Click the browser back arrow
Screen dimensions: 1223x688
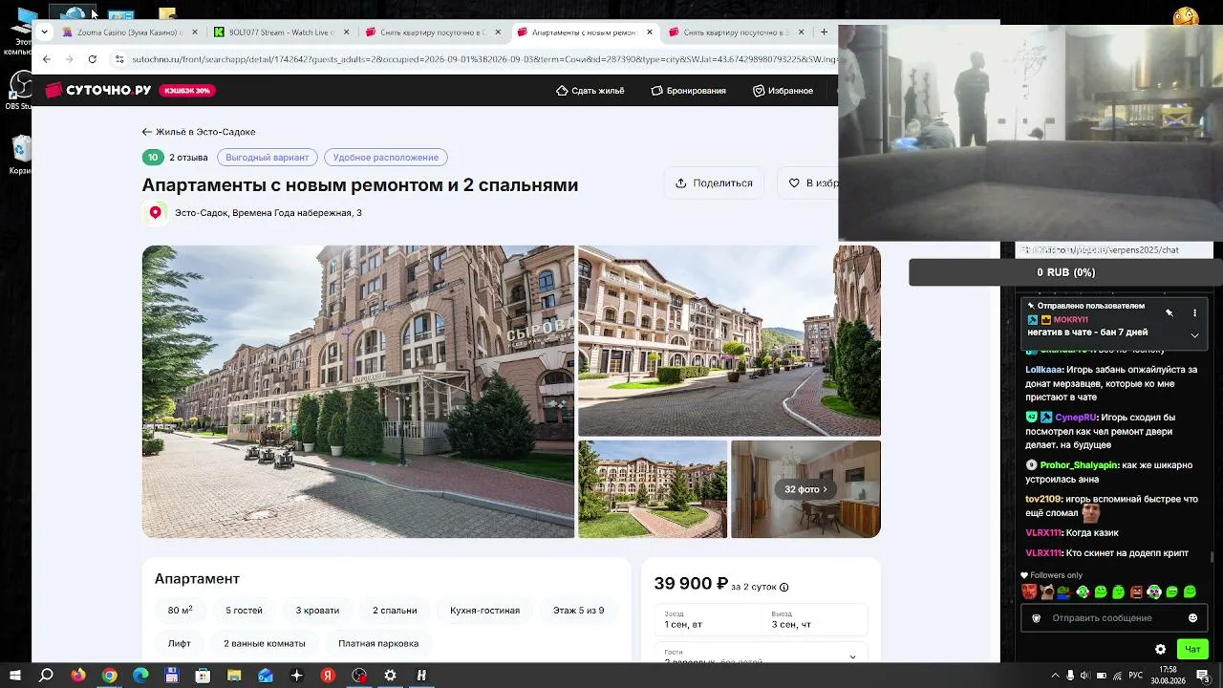click(x=47, y=59)
